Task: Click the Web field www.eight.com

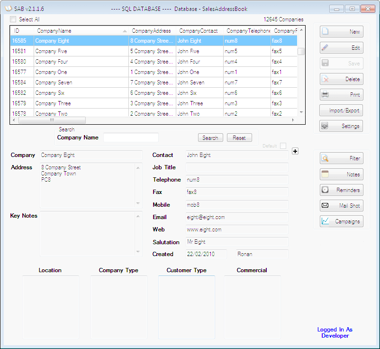Action: point(237,230)
